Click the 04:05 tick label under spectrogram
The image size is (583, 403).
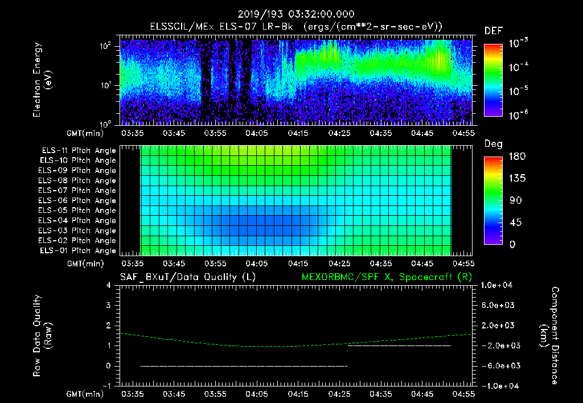point(257,133)
